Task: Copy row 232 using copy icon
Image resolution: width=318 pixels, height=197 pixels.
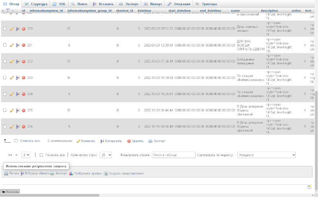Action: coord(17,61)
